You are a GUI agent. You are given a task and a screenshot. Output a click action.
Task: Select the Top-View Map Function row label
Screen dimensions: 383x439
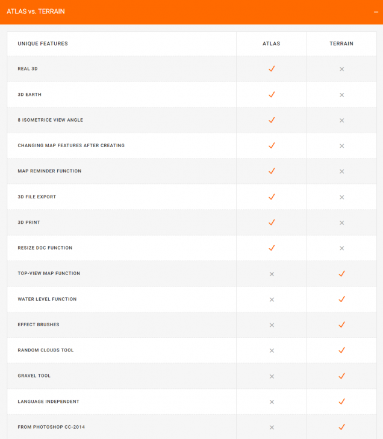49,274
